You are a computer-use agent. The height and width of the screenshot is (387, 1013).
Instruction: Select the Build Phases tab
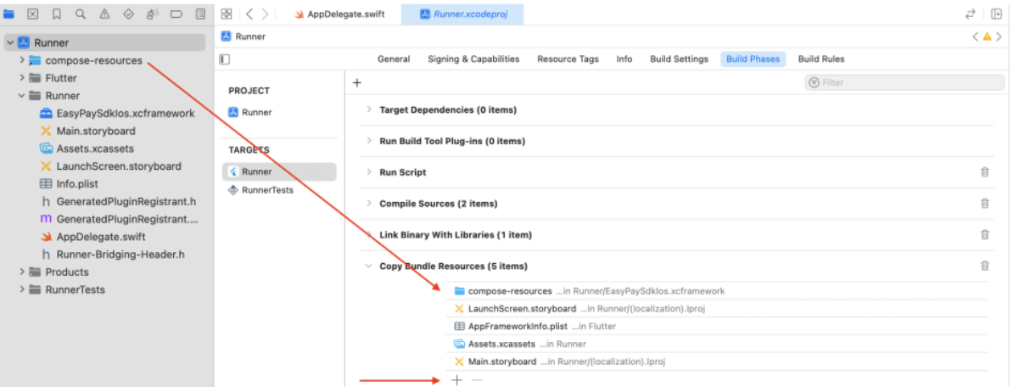click(x=753, y=59)
